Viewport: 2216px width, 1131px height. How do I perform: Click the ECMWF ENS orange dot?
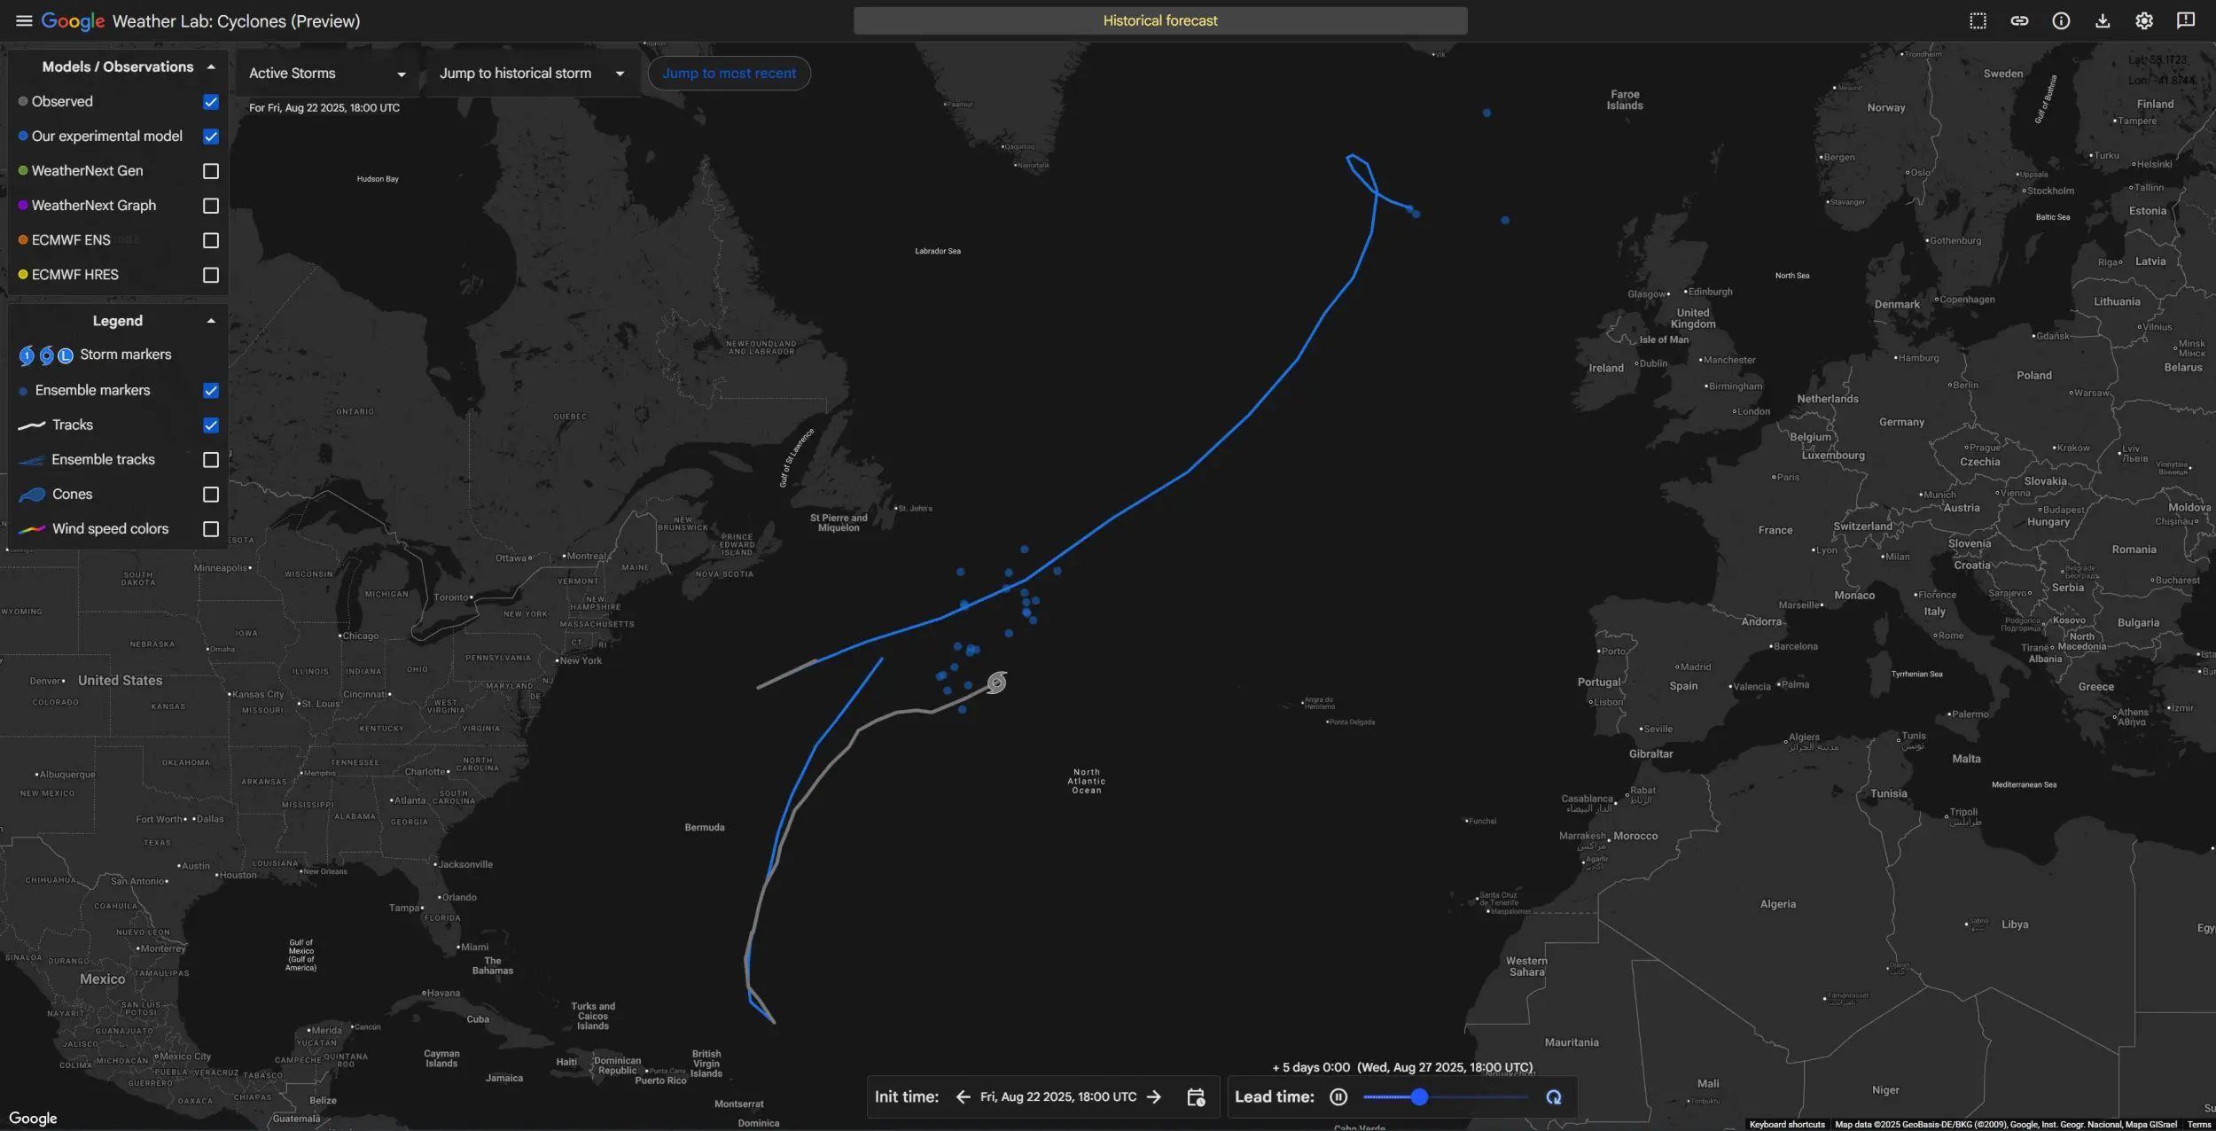point(23,240)
